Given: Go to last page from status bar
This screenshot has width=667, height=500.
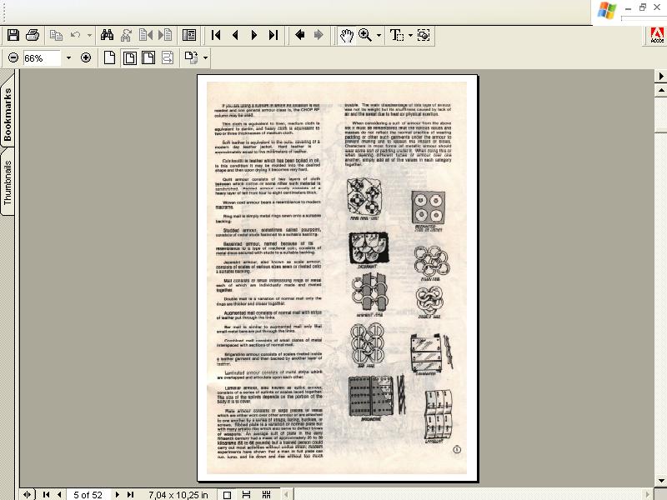Looking at the screenshot, I should click(131, 494).
